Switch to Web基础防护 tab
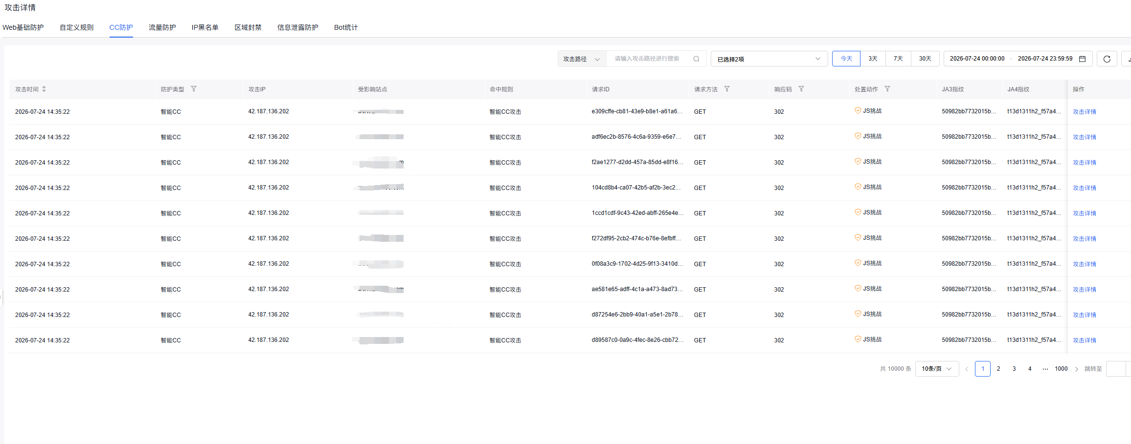Image resolution: width=1131 pixels, height=444 pixels. pyautogui.click(x=23, y=27)
